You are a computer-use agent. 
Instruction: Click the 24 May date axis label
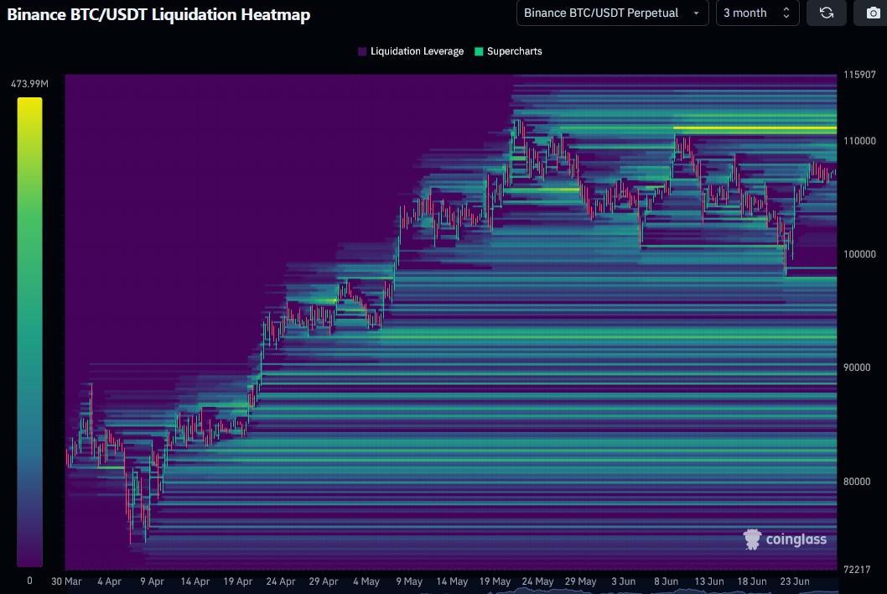537,581
